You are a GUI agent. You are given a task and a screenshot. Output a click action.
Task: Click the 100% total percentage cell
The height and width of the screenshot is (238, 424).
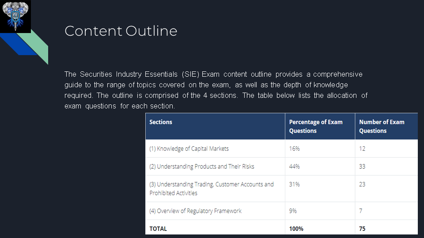(x=296, y=229)
